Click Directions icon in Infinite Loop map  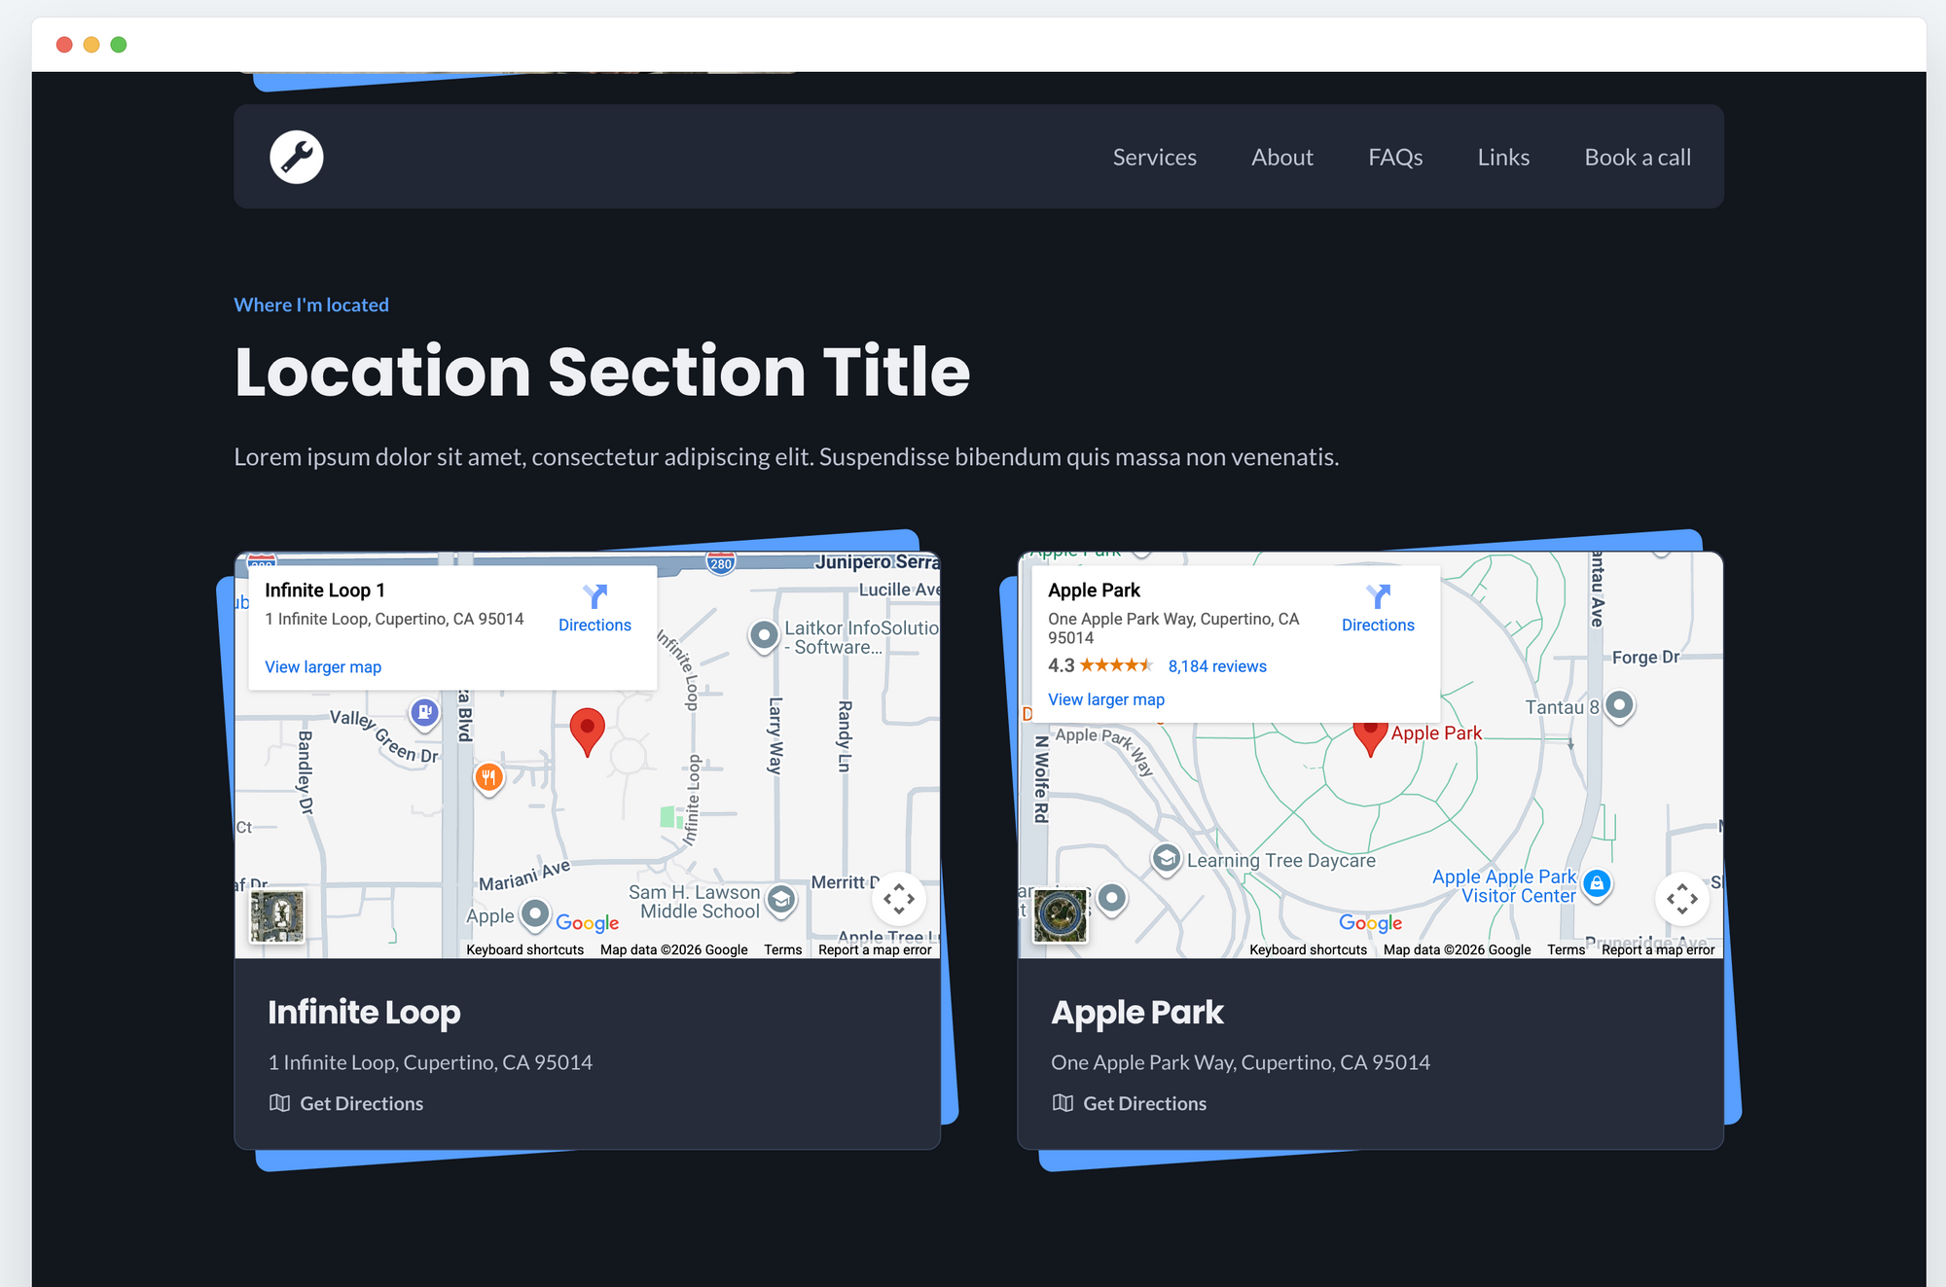(x=595, y=596)
